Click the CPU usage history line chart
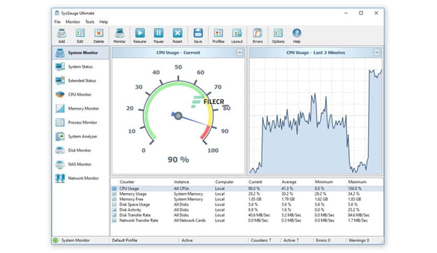The width and height of the screenshot is (437, 253). (316, 116)
